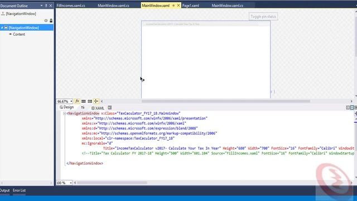Toggle effects fx button in designer toolbar

point(77,101)
